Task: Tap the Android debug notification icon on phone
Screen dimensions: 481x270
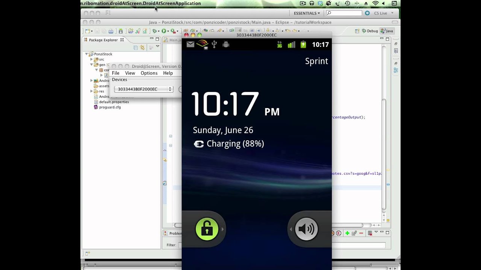Action: [226, 44]
